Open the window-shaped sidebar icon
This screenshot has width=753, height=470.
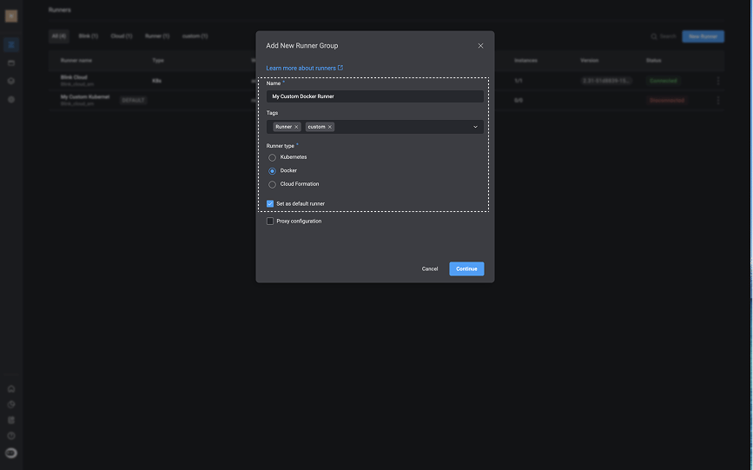[11, 63]
